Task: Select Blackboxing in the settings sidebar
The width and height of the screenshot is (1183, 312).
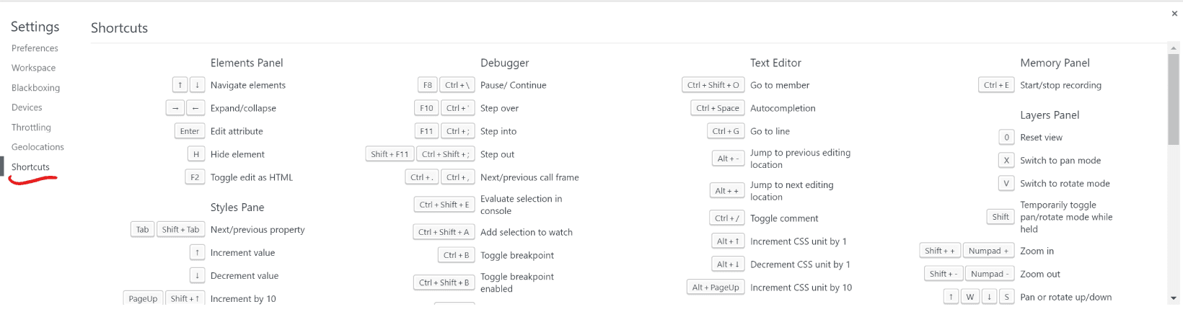Action: (x=35, y=88)
